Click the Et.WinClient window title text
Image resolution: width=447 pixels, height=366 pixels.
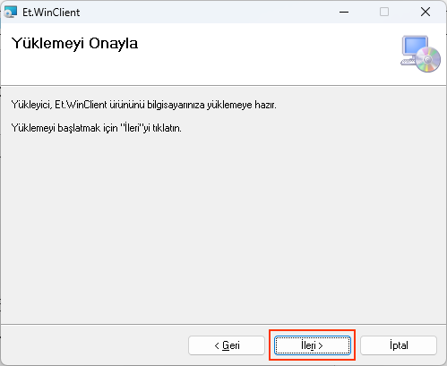tap(51, 13)
